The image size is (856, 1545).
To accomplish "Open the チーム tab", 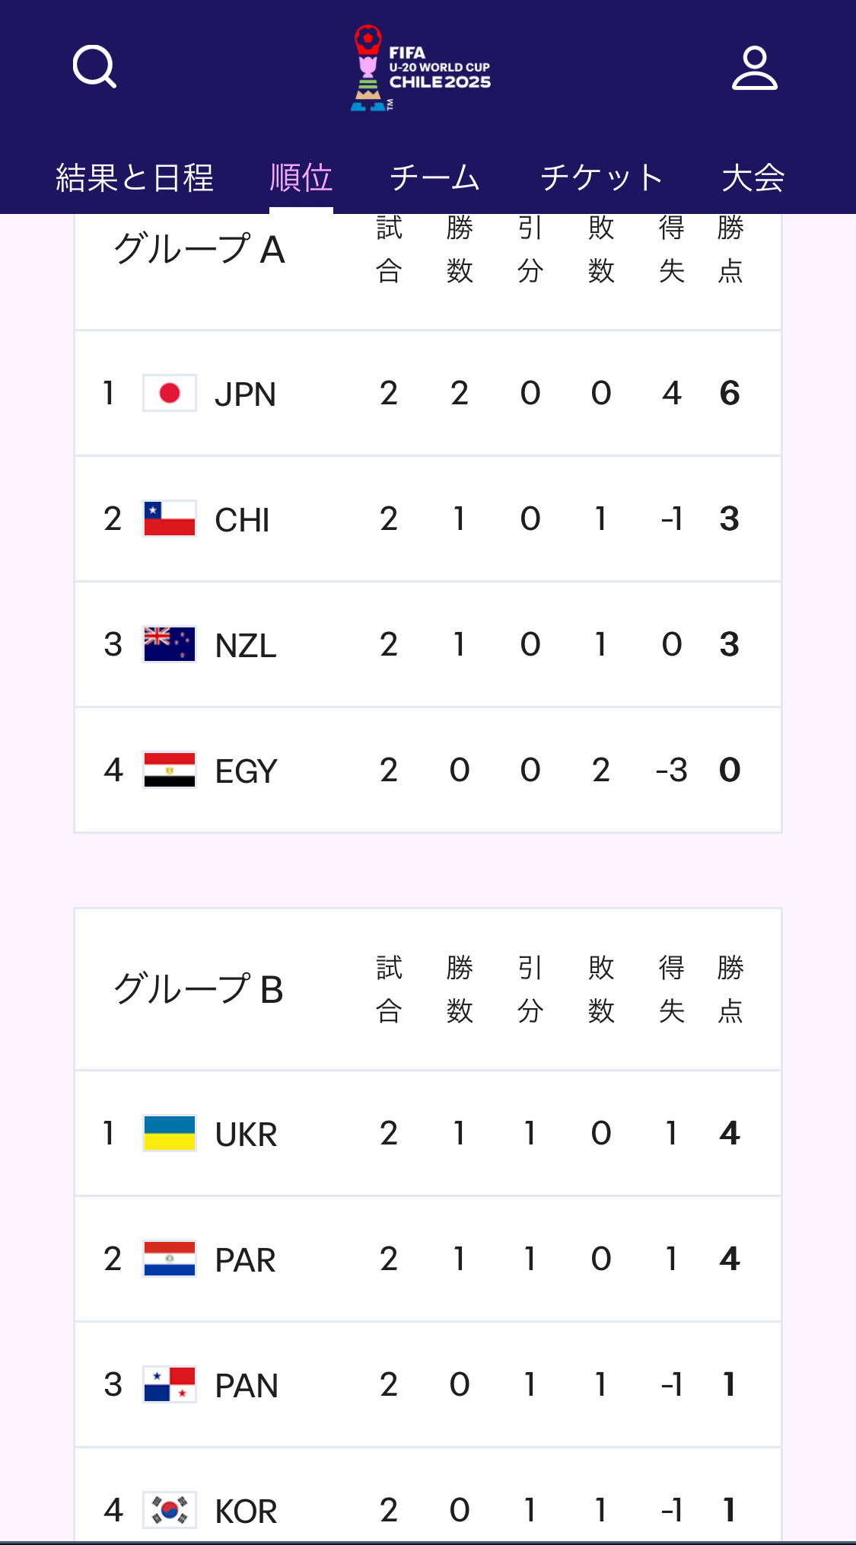I will click(434, 178).
